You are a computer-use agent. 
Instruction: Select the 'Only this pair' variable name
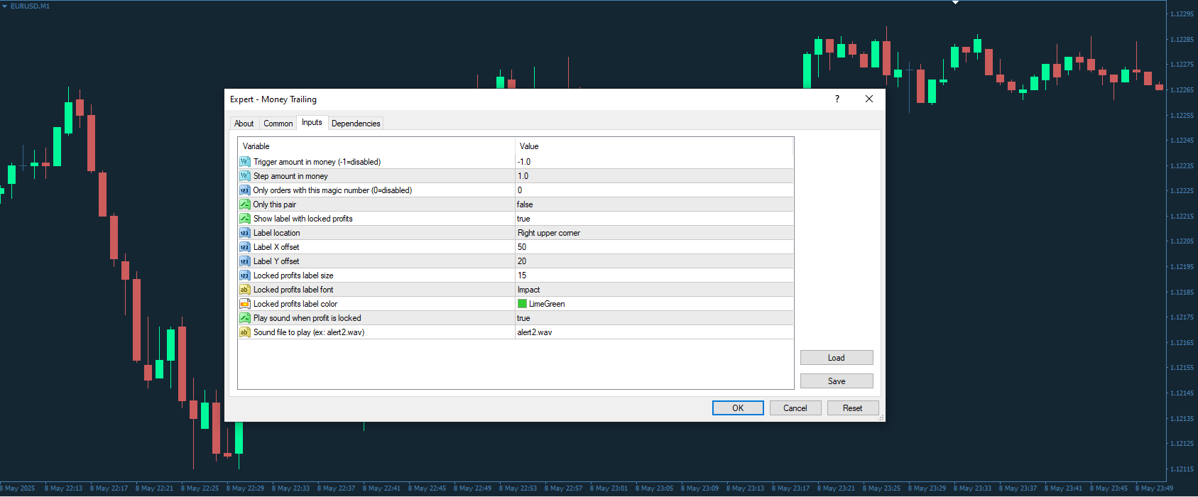pos(275,204)
